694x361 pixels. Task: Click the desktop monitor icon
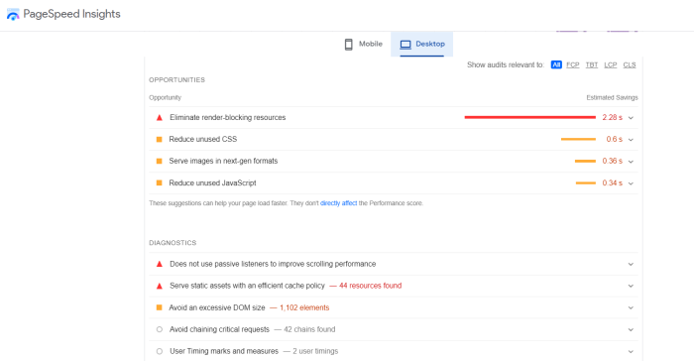(405, 45)
